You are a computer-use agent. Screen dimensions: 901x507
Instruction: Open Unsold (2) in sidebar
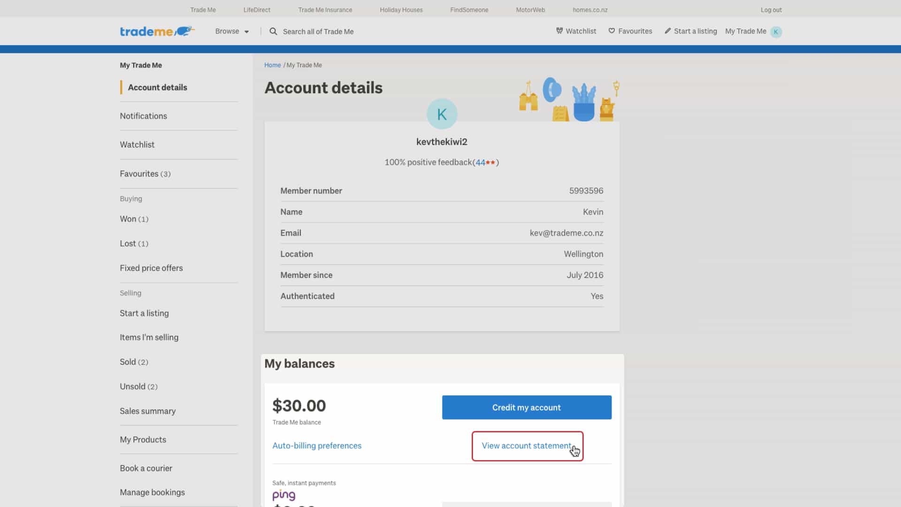tap(138, 387)
